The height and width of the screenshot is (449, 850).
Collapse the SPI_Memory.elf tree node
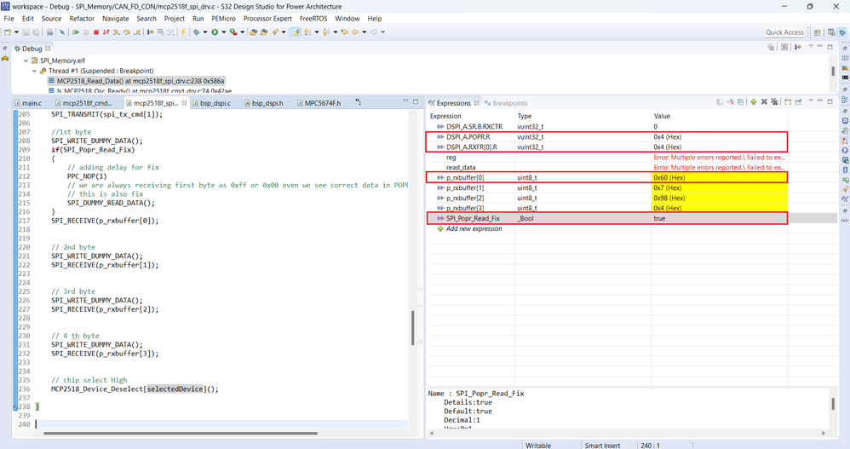click(26, 60)
